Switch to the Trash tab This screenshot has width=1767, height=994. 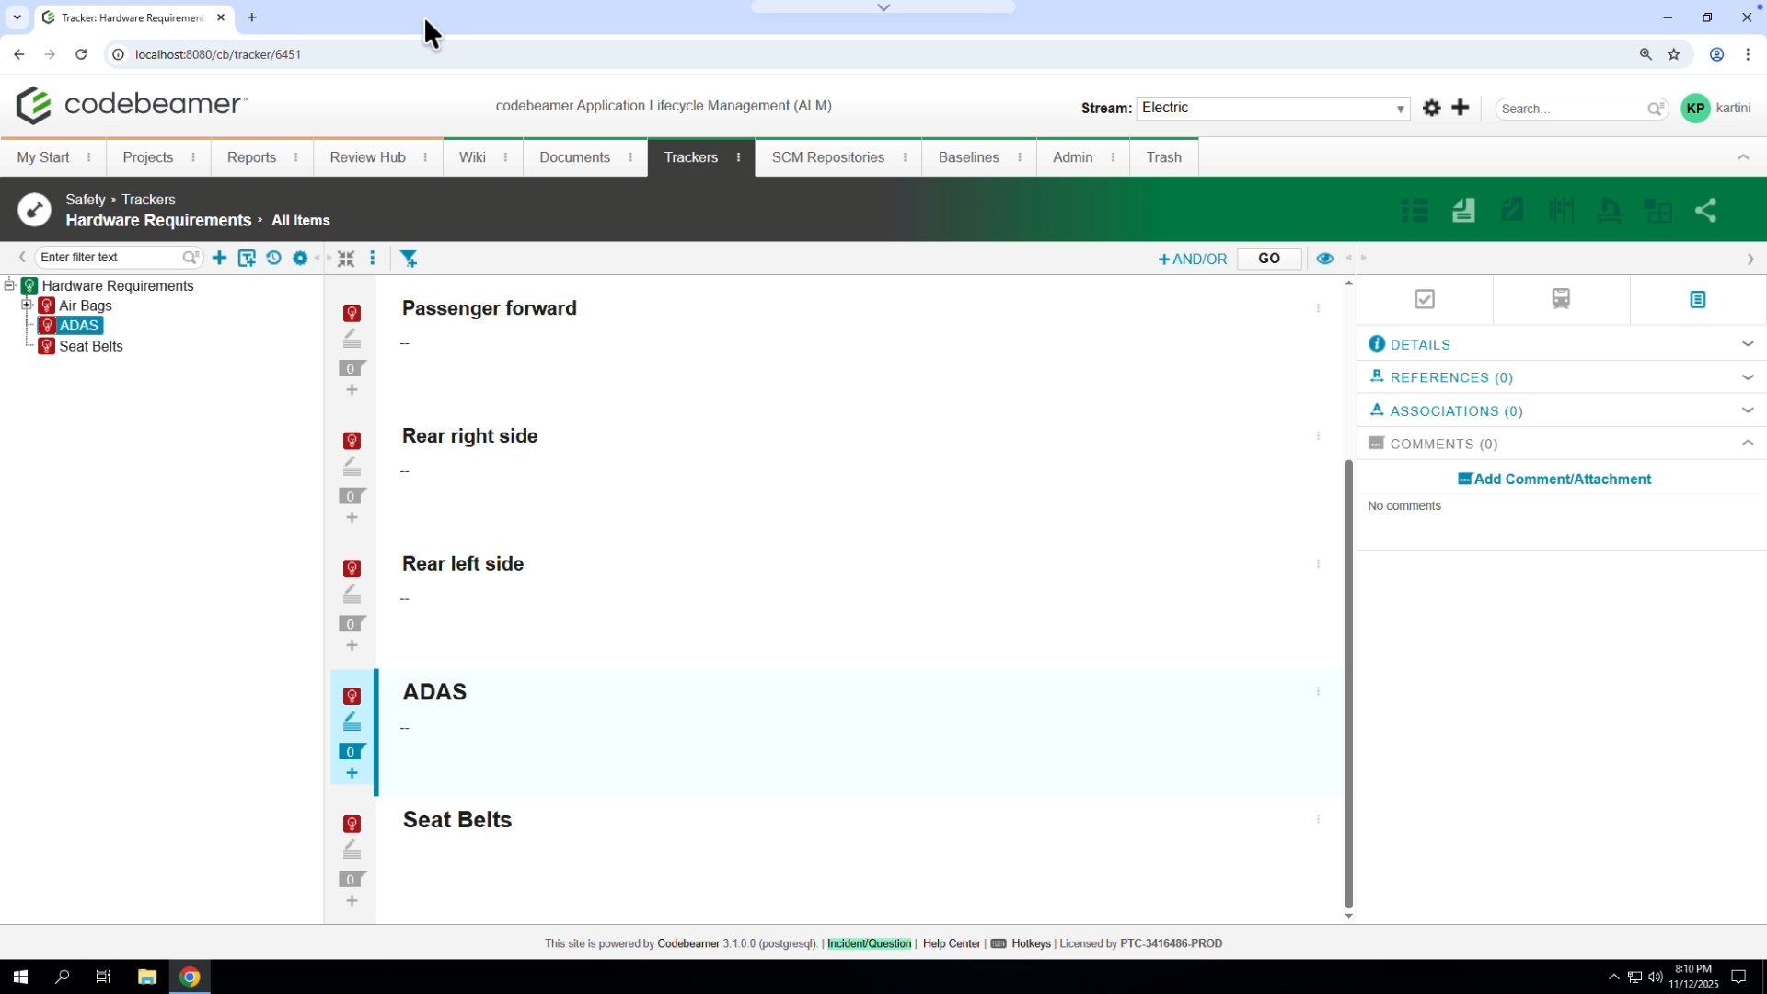[x=1162, y=156]
